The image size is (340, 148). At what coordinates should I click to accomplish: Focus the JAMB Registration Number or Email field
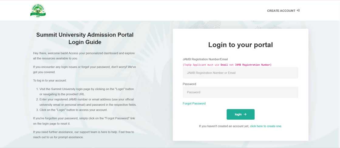(240, 73)
